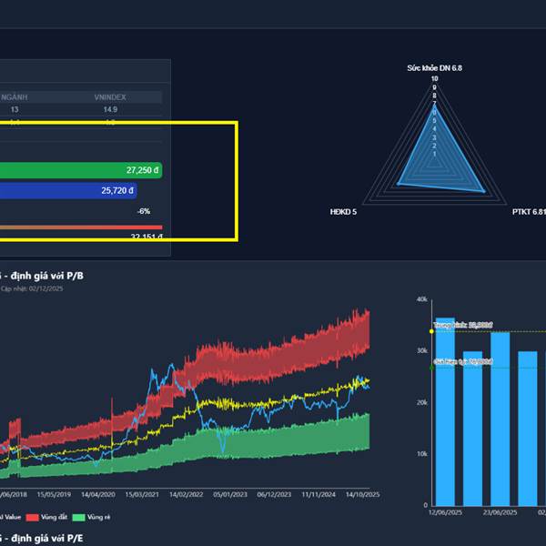
Task: Click the green Giá hiện tại marker dot
Action: 431,368
